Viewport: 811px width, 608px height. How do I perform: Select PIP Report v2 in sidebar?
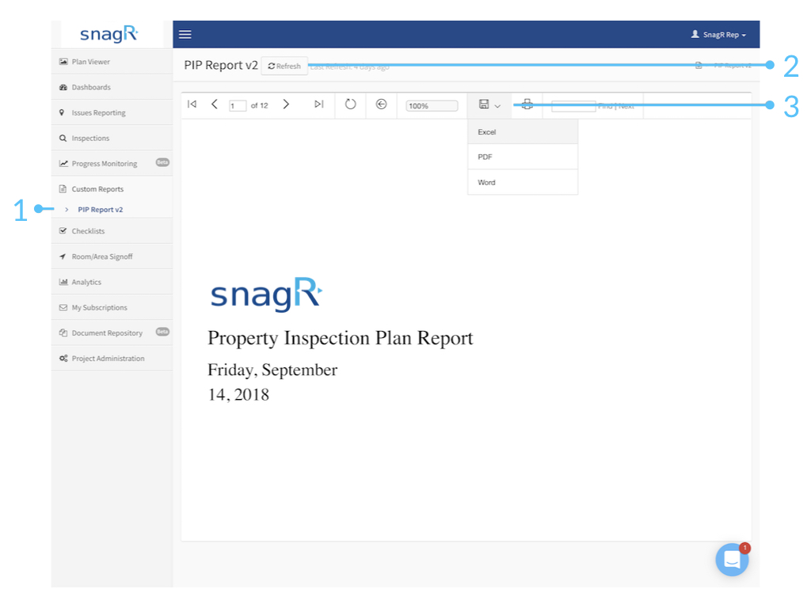[x=101, y=209]
